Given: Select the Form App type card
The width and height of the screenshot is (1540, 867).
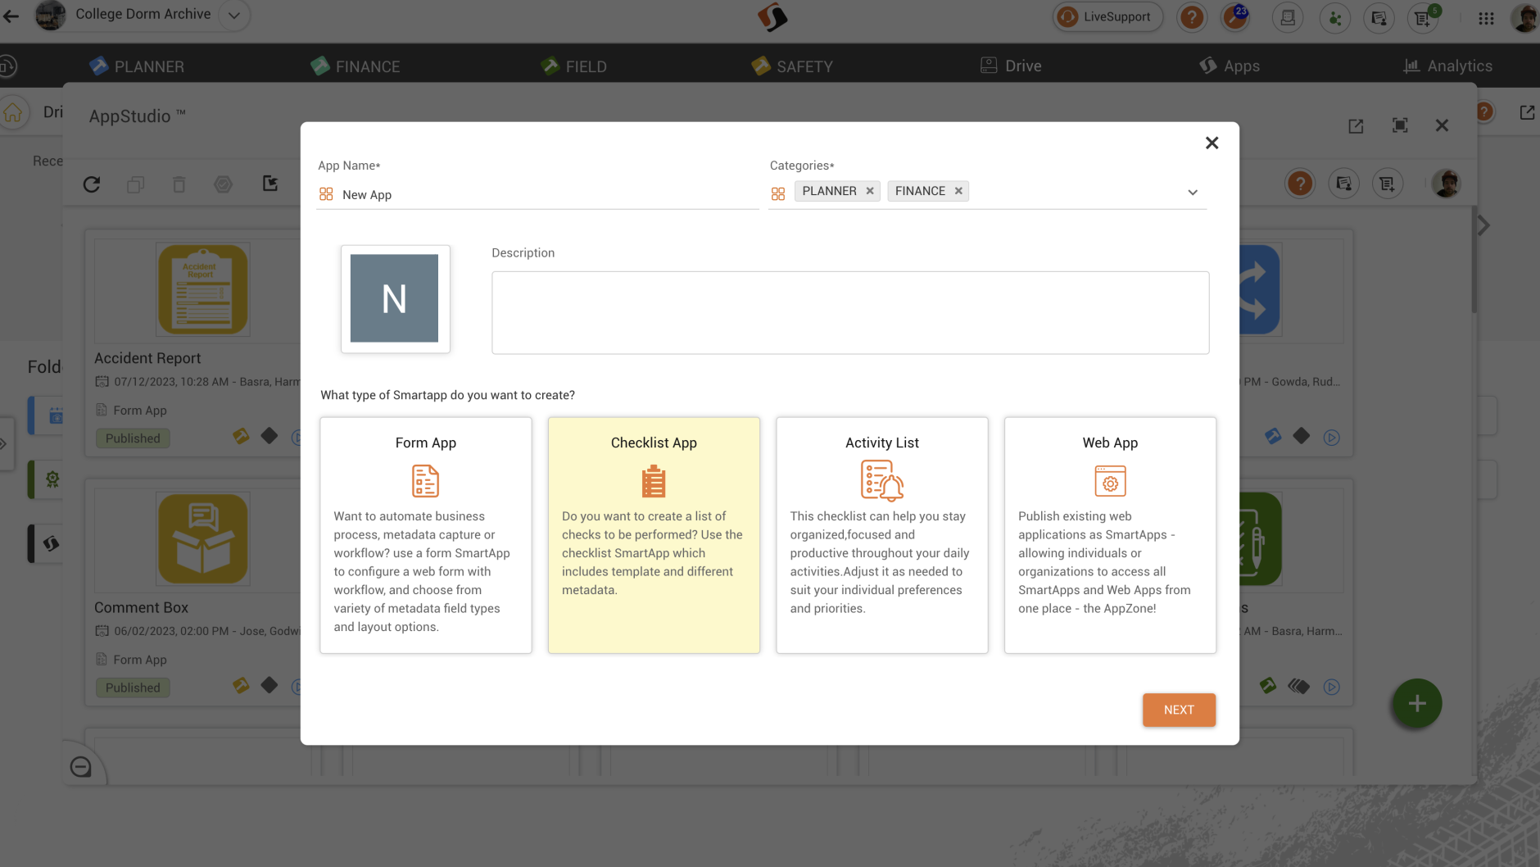Looking at the screenshot, I should point(425,535).
